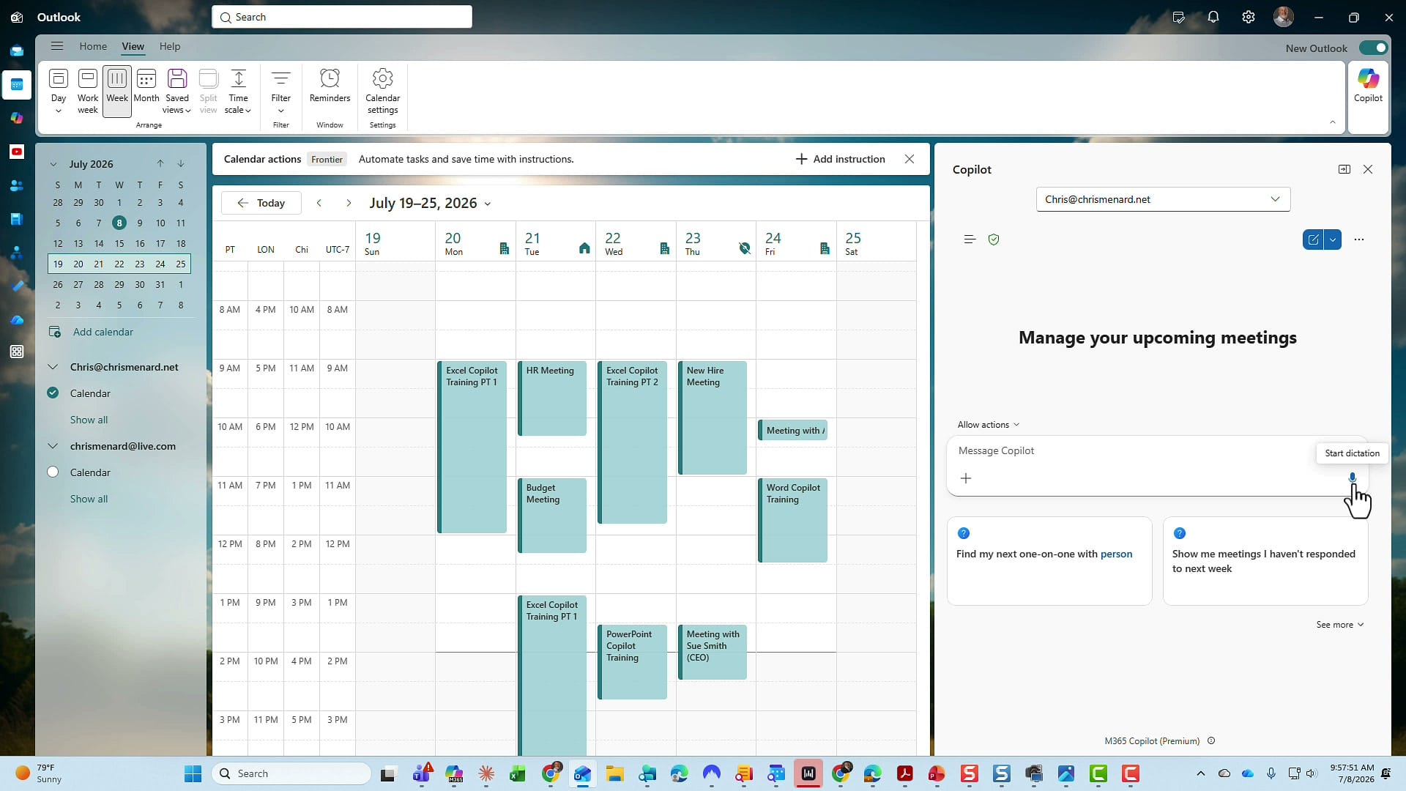
Task: Uncheck the Chris@chrismenard.net Calendar
Action: 53,393
